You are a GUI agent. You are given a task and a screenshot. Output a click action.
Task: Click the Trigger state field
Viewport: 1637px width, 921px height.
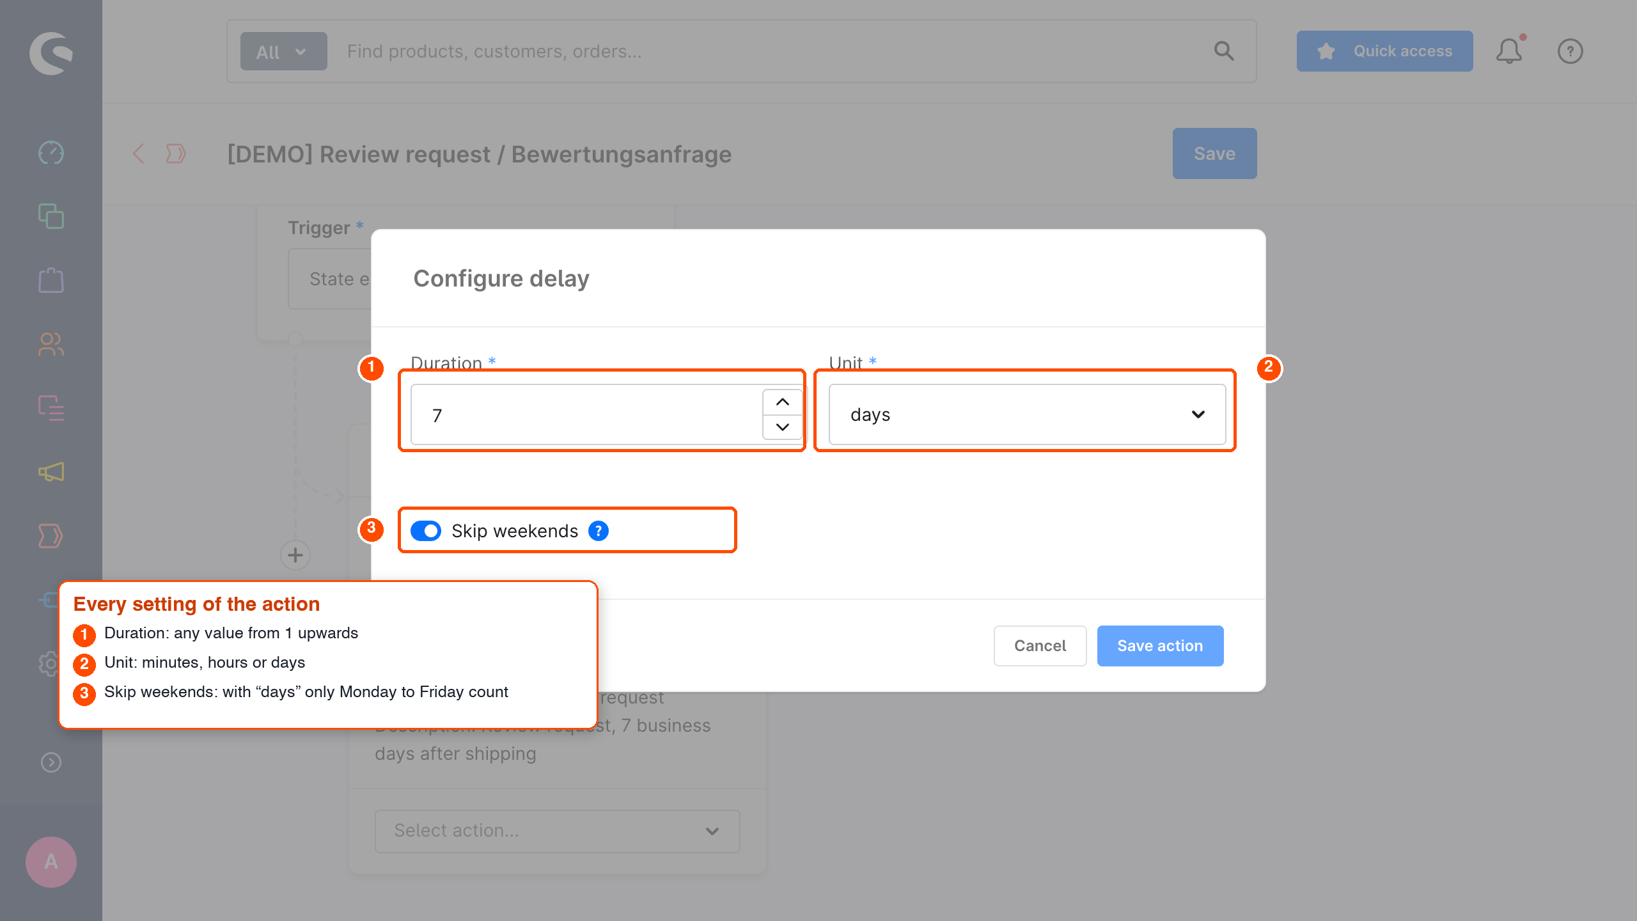pos(330,279)
